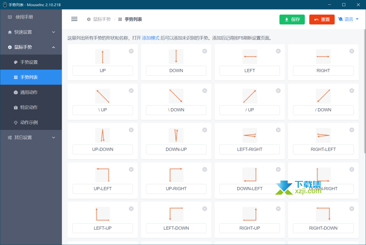Click the RIGHT-DOWN name field
This screenshot has height=245, width=366.
coord(323,228)
